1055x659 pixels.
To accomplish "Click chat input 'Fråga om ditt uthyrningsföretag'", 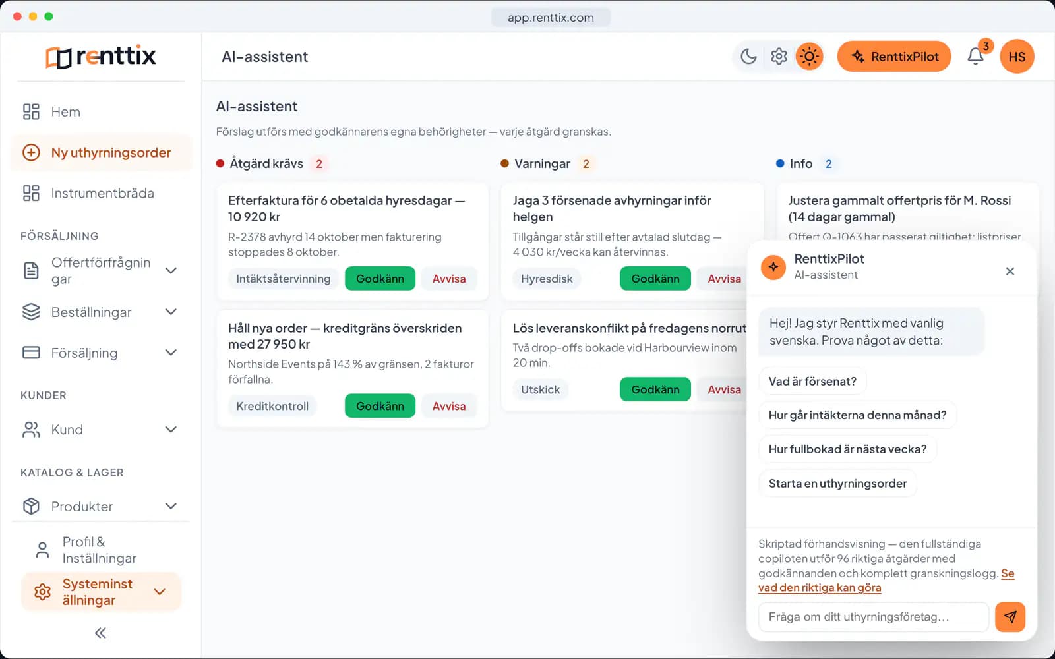I will (874, 617).
